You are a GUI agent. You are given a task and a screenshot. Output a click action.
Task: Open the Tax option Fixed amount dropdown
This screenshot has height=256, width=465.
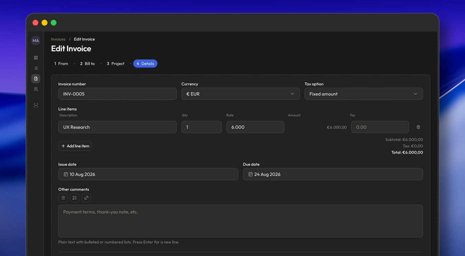pyautogui.click(x=363, y=94)
